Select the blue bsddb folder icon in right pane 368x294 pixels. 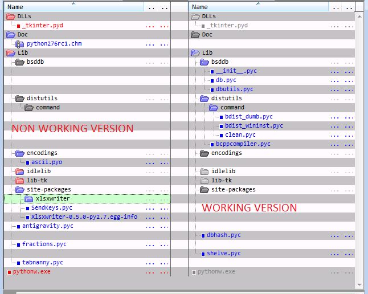(205, 62)
